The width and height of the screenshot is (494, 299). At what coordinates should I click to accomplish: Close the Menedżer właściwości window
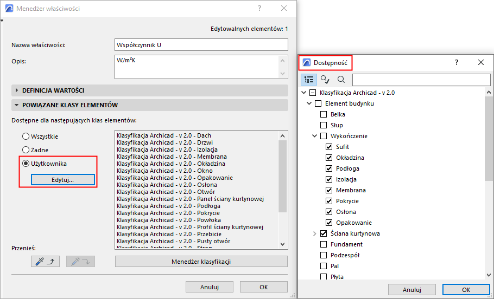[x=284, y=9]
